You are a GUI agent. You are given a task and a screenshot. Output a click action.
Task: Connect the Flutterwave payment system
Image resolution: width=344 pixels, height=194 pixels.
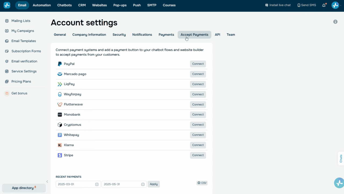click(x=198, y=105)
